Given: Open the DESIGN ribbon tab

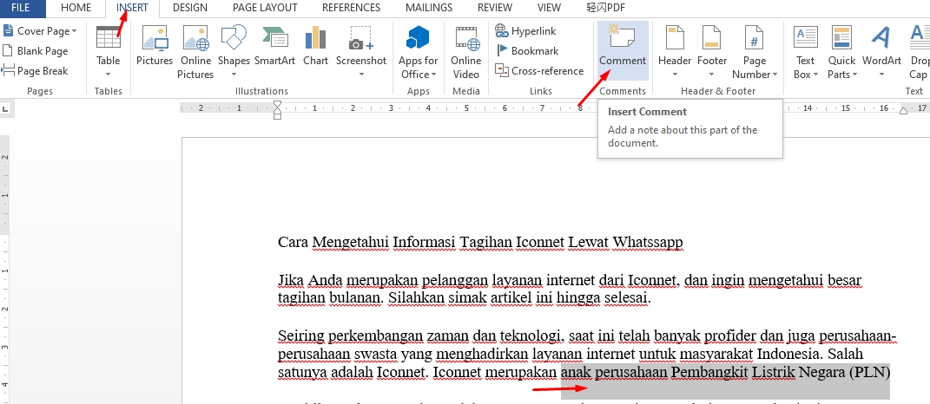Looking at the screenshot, I should tap(190, 9).
